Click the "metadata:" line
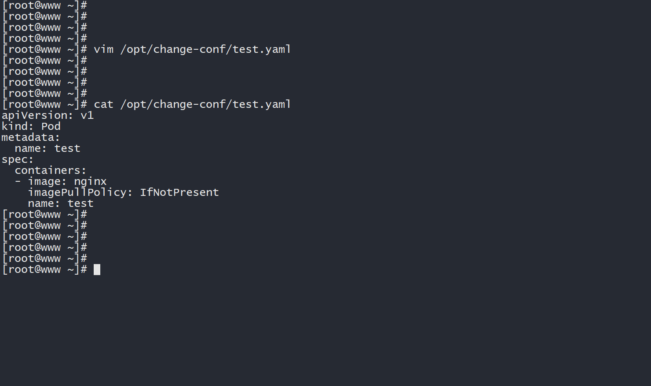 (x=30, y=137)
